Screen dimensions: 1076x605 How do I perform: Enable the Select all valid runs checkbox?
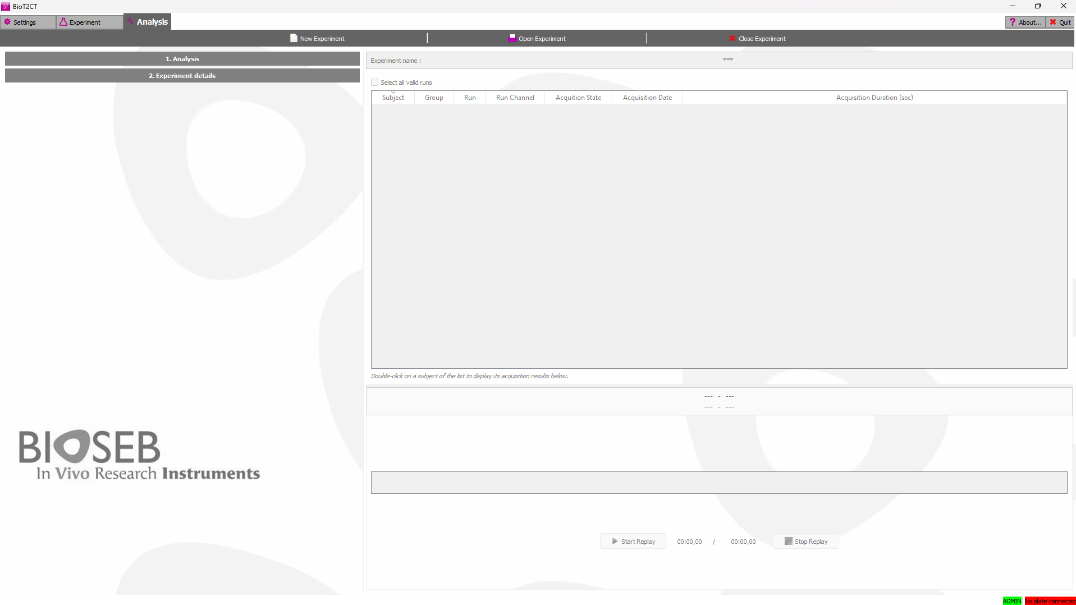[x=375, y=82]
